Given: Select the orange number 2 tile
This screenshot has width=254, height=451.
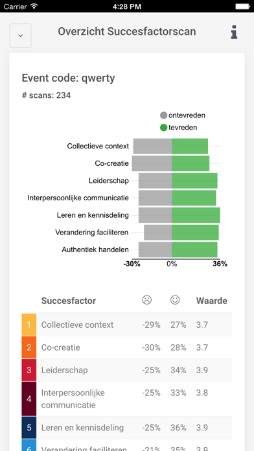Looking at the screenshot, I should coord(29,347).
